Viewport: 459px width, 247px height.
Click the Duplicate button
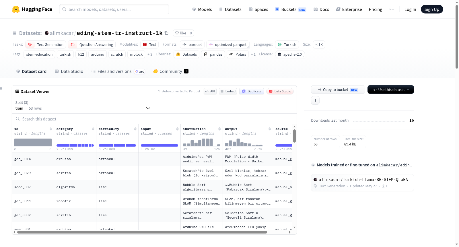252,91
